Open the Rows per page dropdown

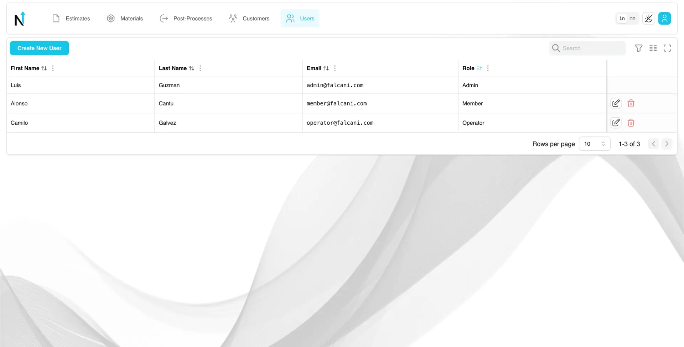coord(594,144)
